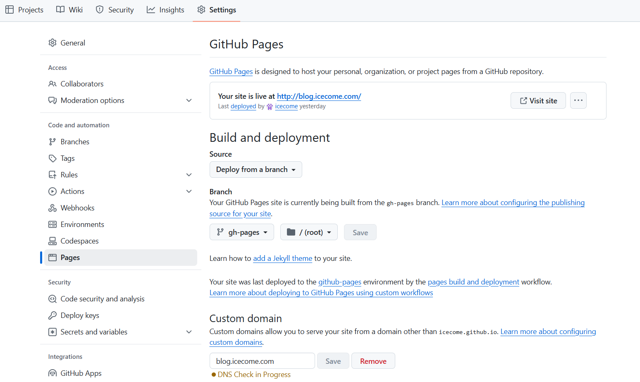Click the Codespaces icon
The height and width of the screenshot is (382, 640).
tap(53, 241)
